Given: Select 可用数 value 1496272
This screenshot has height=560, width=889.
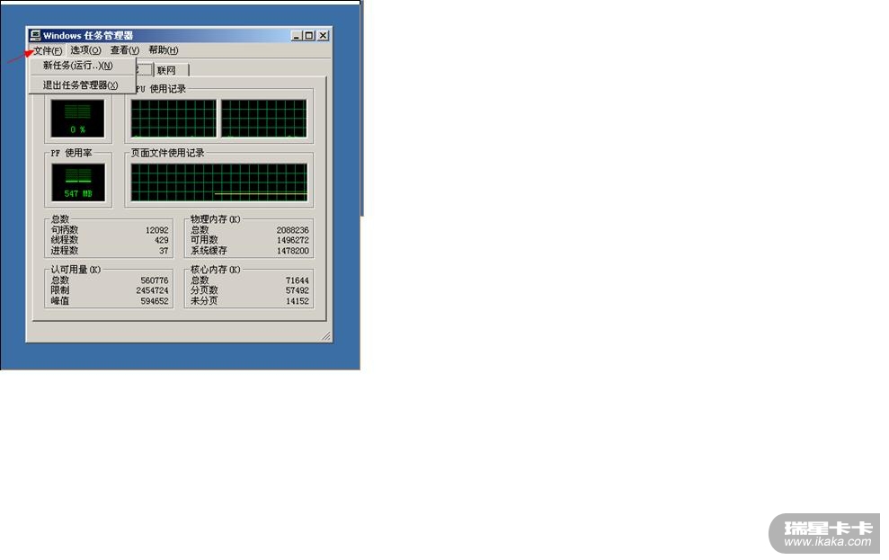Looking at the screenshot, I should click(x=292, y=240).
